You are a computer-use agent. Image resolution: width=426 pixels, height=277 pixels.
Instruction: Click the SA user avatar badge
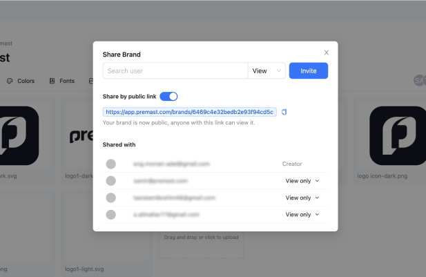[x=418, y=80]
